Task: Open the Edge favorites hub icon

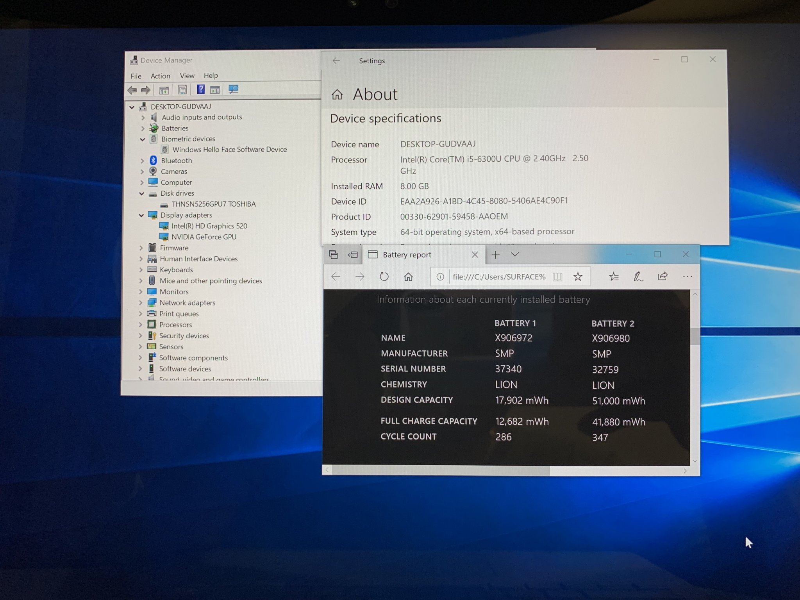Action: click(614, 277)
